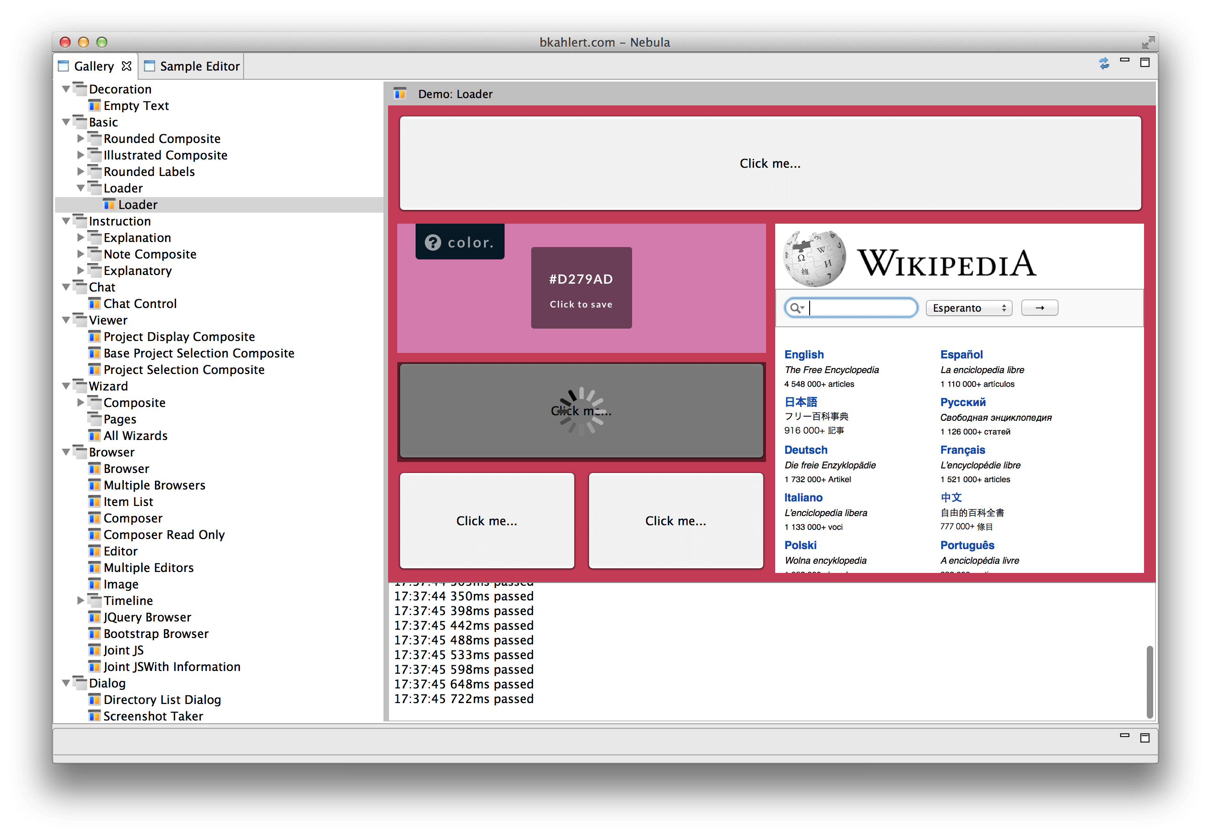Click the question mark help icon
Image resolution: width=1211 pixels, height=836 pixels.
[x=433, y=242]
